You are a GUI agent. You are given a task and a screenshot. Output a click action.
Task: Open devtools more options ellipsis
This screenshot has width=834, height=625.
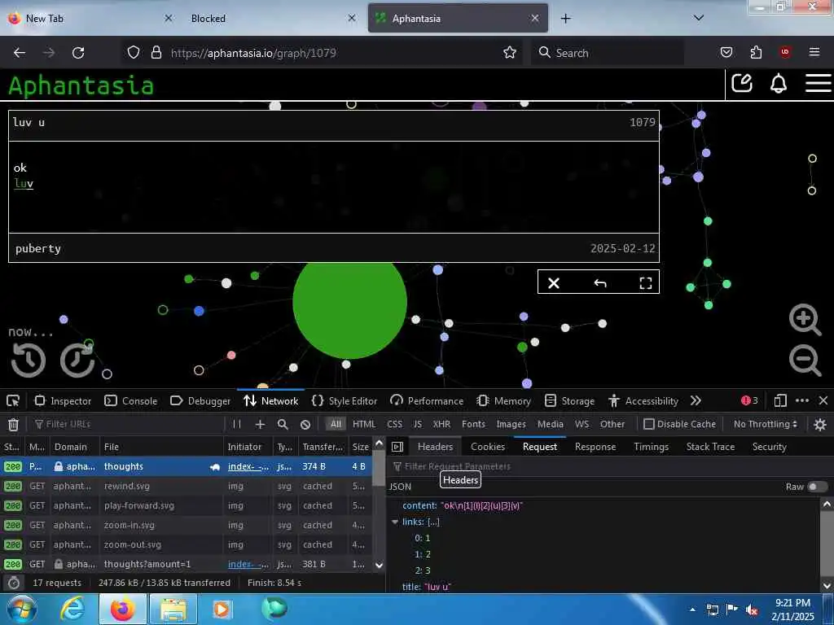(x=802, y=400)
